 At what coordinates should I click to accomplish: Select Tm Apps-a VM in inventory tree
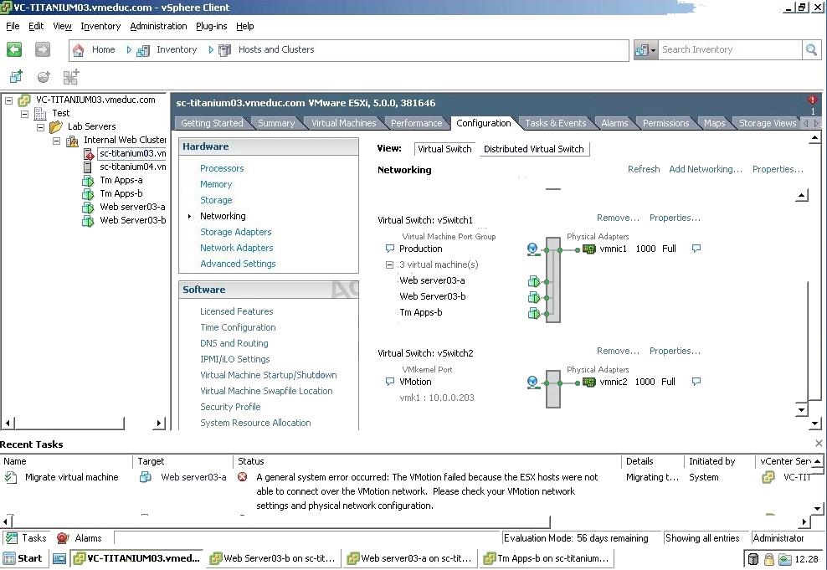click(x=121, y=180)
